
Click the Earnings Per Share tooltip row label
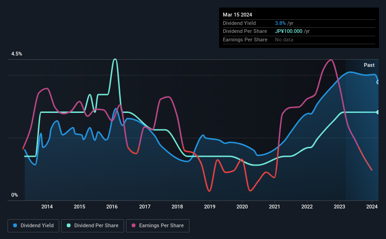click(245, 40)
